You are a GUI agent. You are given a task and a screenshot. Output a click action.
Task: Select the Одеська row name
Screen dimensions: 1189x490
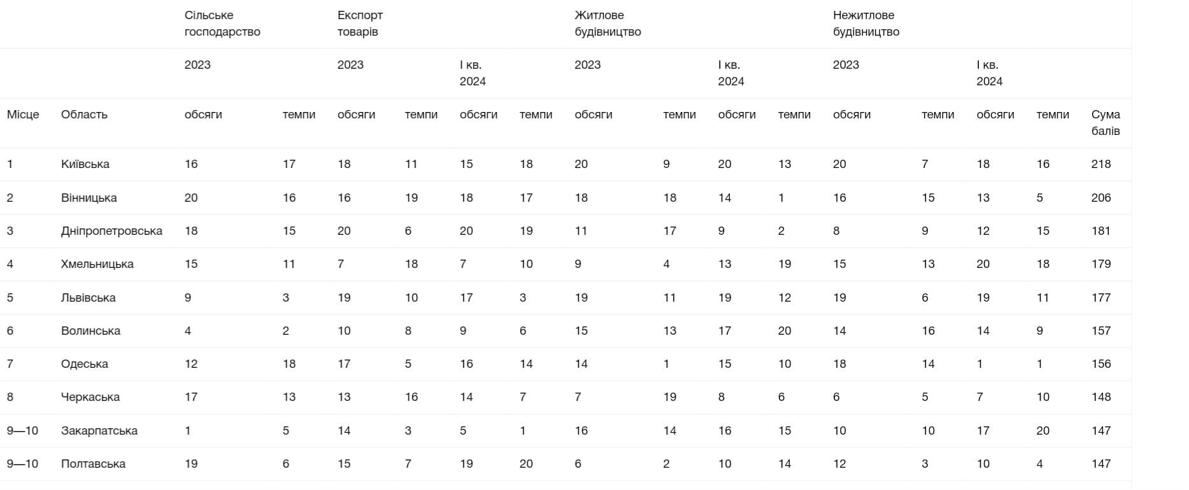(x=85, y=364)
